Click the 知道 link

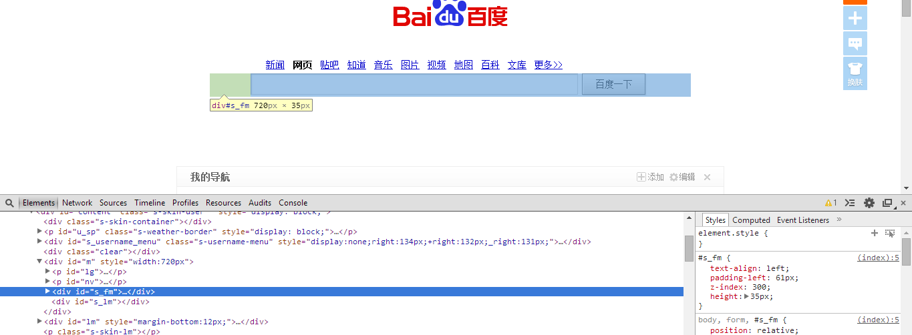(x=357, y=65)
